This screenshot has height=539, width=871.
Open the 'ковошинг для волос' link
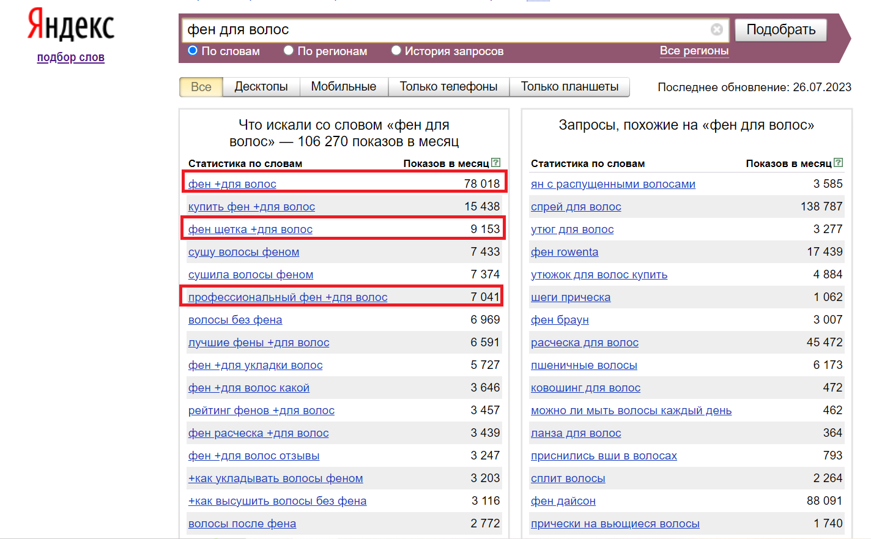tap(586, 388)
